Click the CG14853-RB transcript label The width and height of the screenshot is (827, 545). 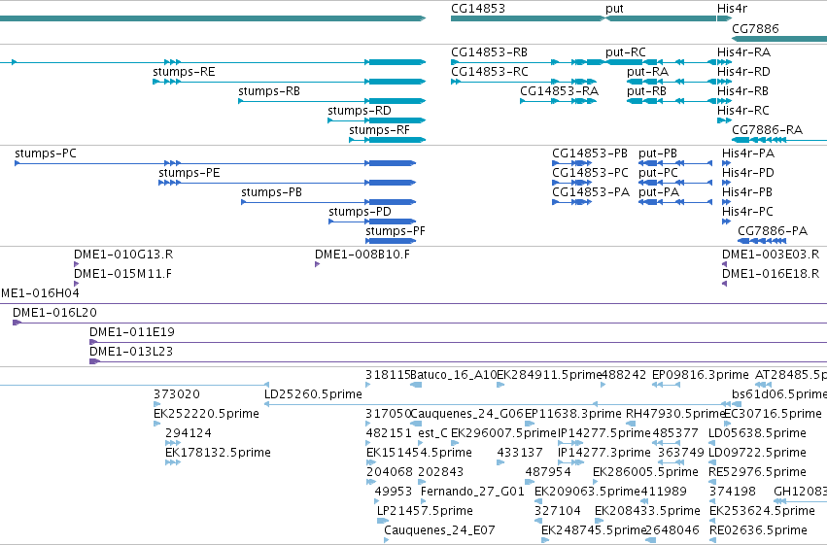pyautogui.click(x=489, y=52)
